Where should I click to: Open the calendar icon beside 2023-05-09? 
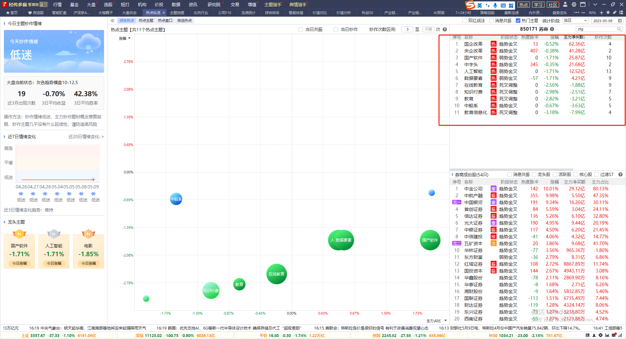620,21
